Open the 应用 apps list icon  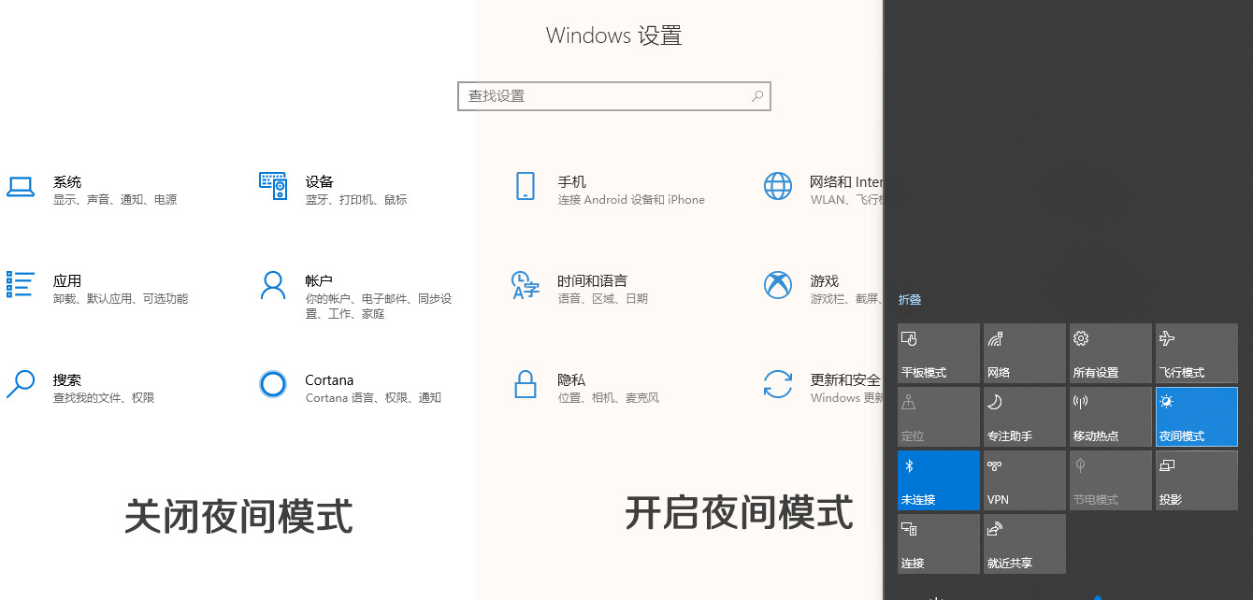pyautogui.click(x=21, y=284)
